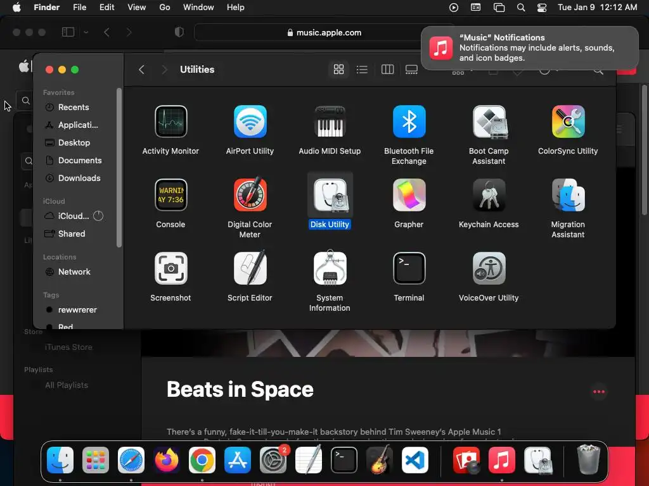The image size is (649, 486).
Task: Open Trash in the Dock
Action: pos(588,460)
